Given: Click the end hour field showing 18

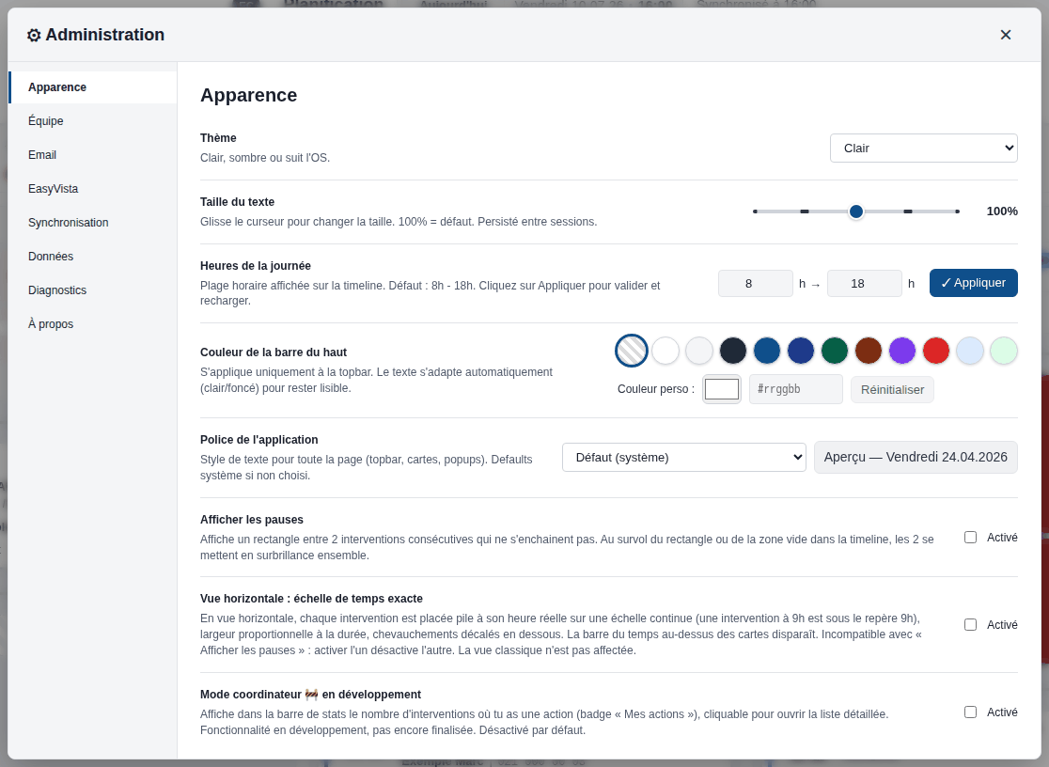Looking at the screenshot, I should click(x=865, y=284).
